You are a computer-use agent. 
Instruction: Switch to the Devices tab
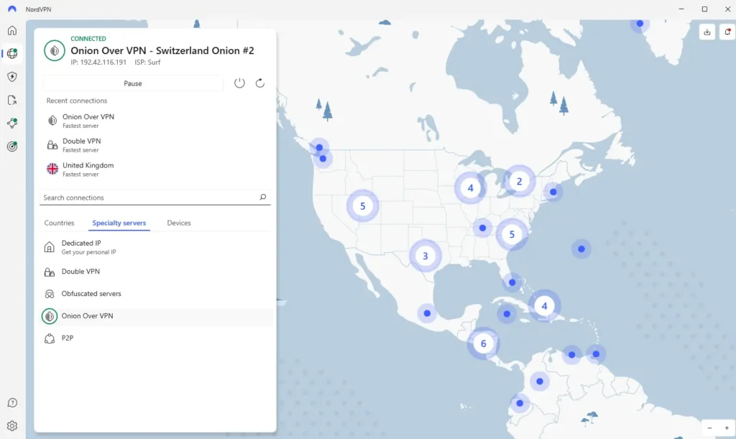179,223
